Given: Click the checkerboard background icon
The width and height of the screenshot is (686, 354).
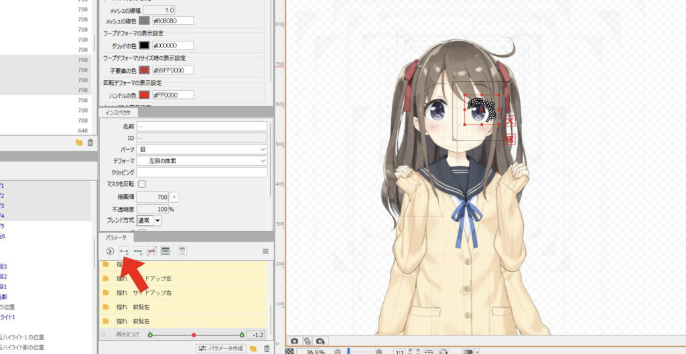Looking at the screenshot, I should [x=289, y=351].
